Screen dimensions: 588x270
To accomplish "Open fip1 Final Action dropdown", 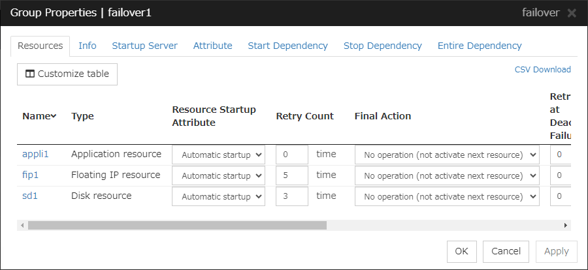I will coord(447,175).
